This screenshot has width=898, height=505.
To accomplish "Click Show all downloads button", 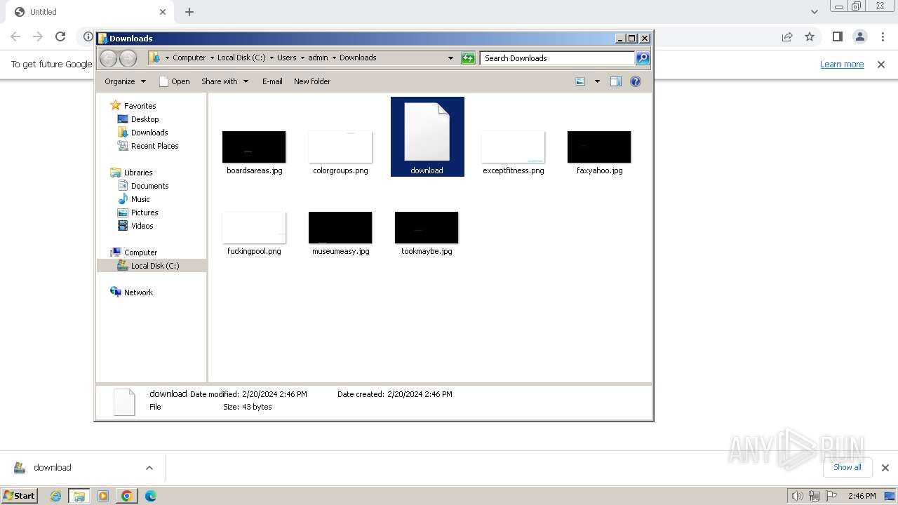I will pos(847,467).
